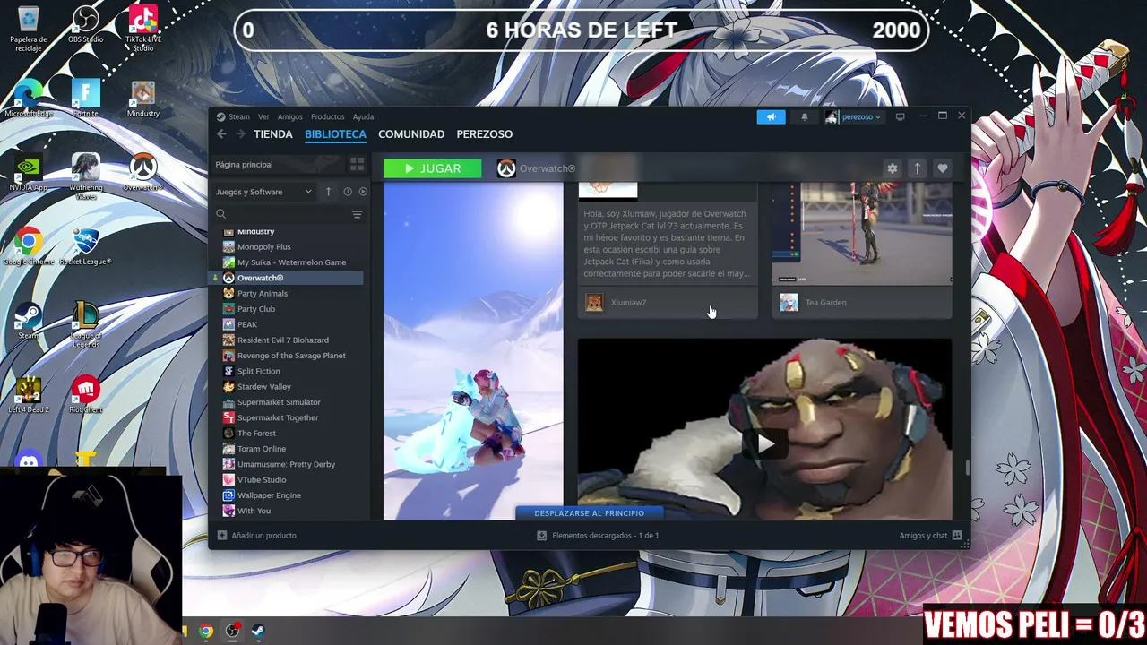Screen dimensions: 1147x645
Task: Open the PEREZOSO profile tab
Action: [485, 134]
